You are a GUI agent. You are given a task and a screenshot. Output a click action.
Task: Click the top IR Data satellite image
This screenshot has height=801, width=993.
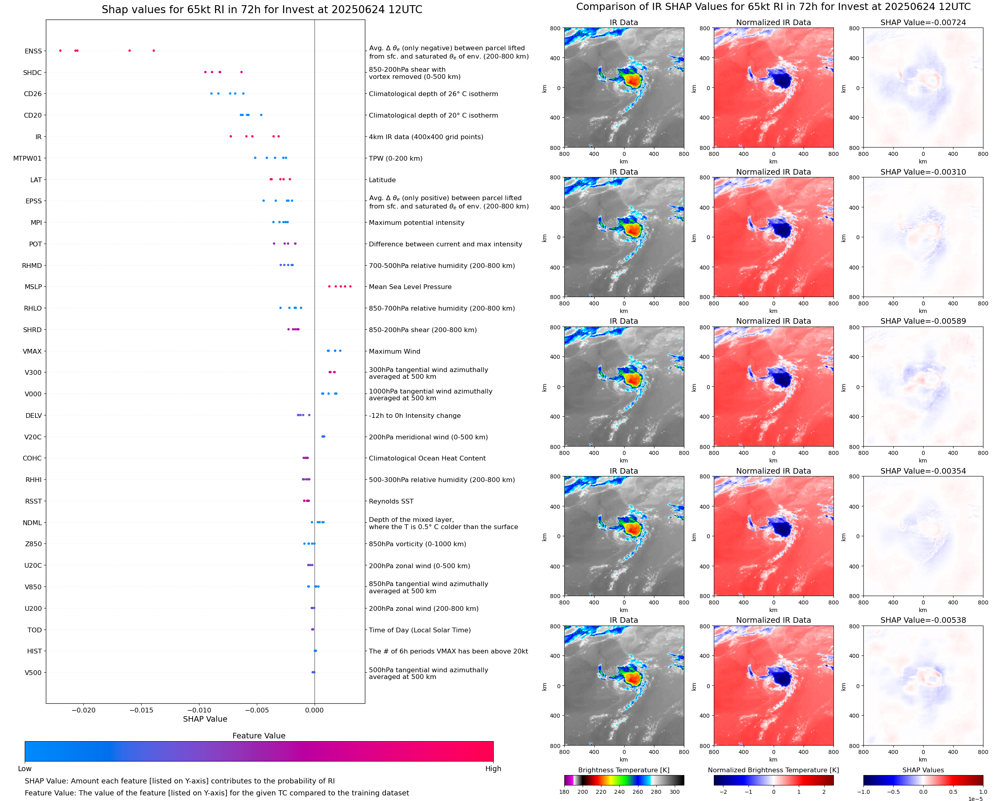(624, 88)
